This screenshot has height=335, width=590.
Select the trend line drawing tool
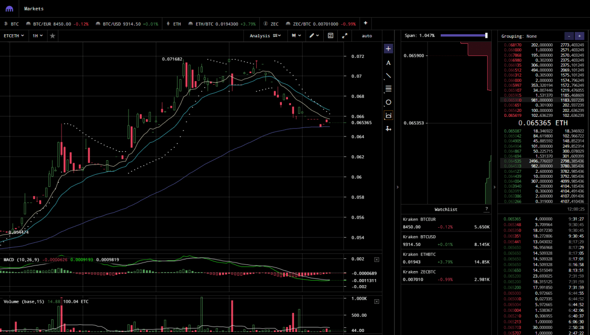point(388,76)
